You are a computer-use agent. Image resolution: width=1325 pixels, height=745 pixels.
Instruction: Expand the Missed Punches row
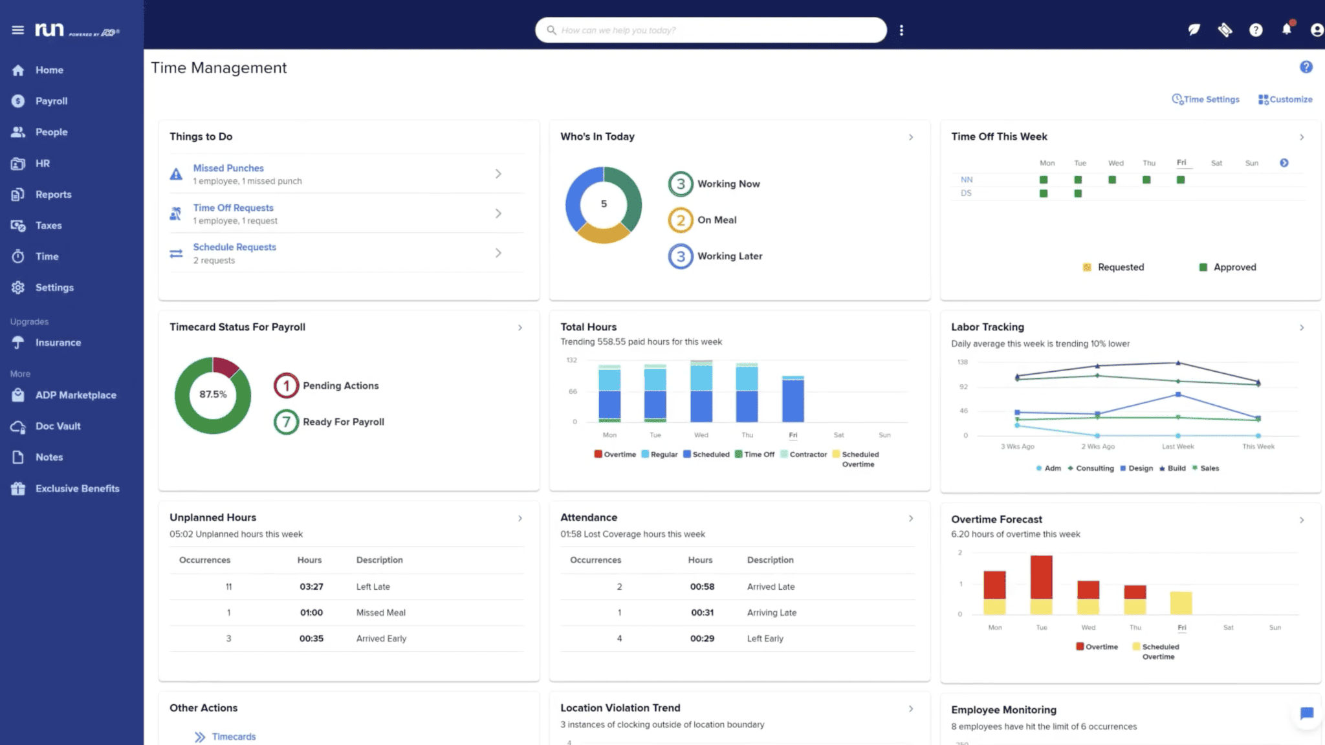[498, 174]
